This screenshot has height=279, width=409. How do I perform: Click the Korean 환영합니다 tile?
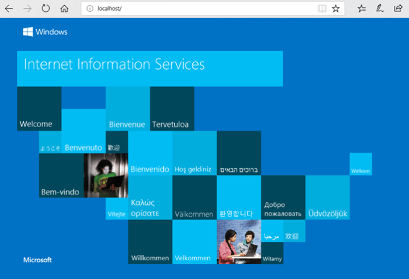pyautogui.click(x=239, y=197)
